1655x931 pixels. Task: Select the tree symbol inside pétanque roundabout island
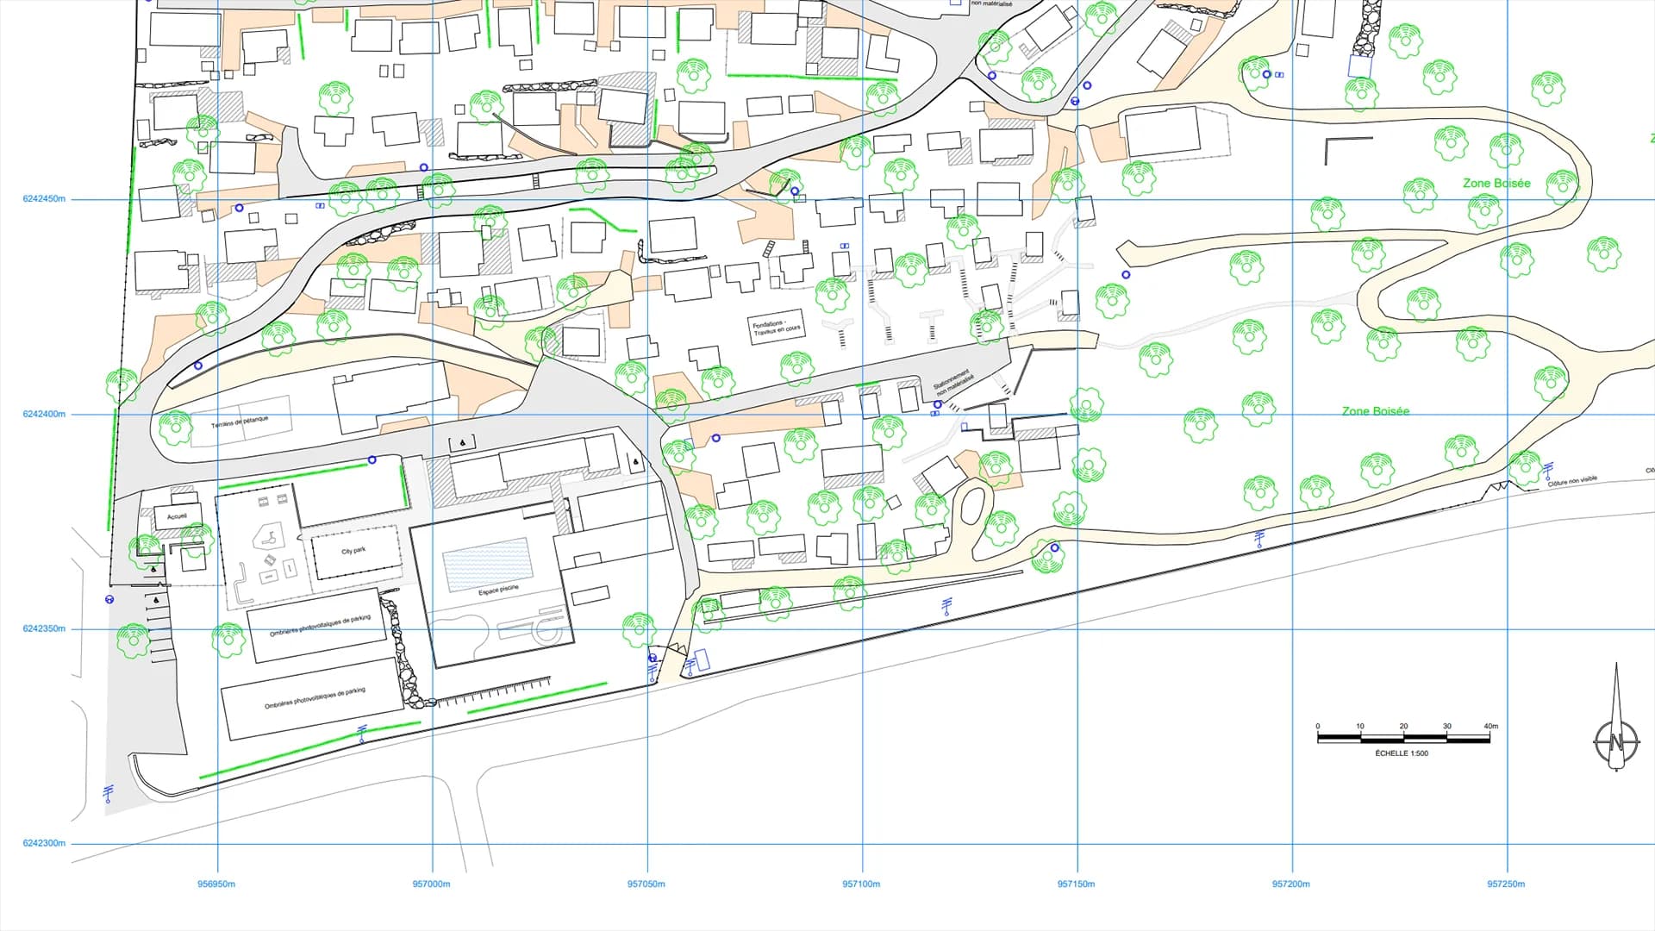click(175, 428)
